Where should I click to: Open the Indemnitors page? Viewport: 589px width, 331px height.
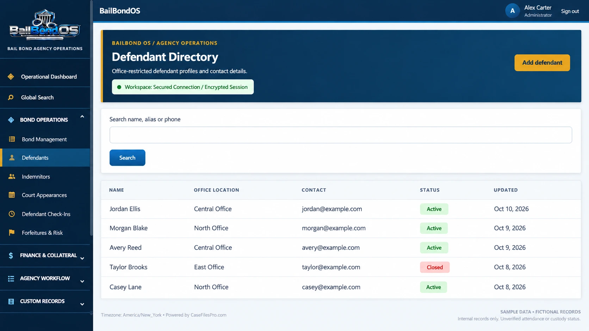tap(45, 176)
